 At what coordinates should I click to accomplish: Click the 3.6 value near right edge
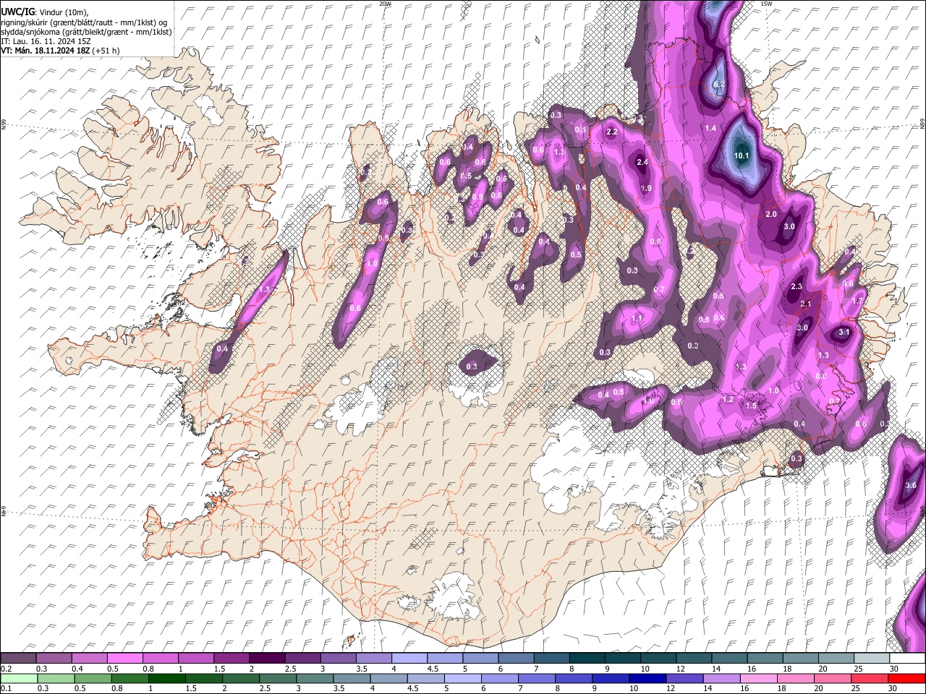tap(911, 485)
